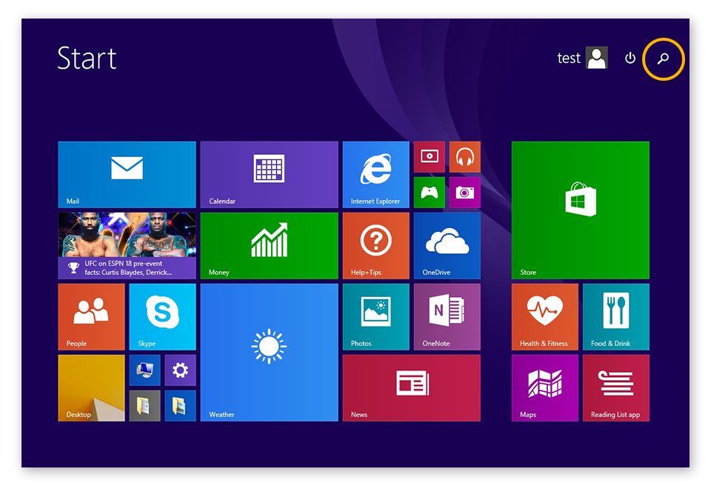The width and height of the screenshot is (711, 486).
Task: Open the Video app tile
Action: (x=430, y=156)
